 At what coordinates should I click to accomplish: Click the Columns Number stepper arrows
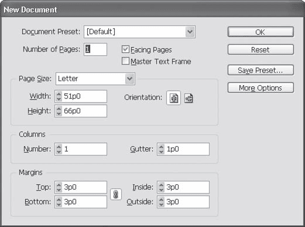point(59,149)
